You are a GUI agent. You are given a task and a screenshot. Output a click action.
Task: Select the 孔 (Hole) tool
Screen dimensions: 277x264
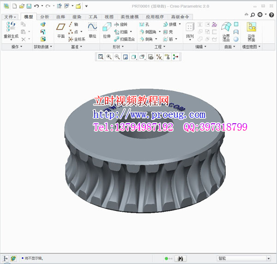tap(144, 24)
